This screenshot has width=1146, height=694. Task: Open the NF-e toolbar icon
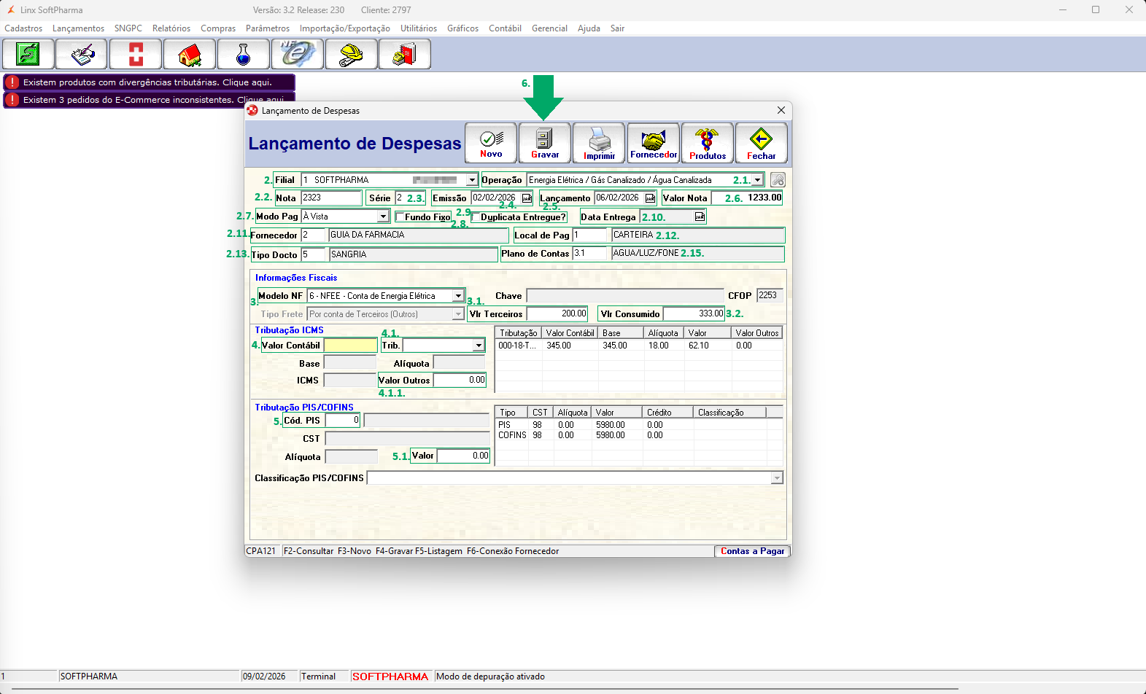298,55
